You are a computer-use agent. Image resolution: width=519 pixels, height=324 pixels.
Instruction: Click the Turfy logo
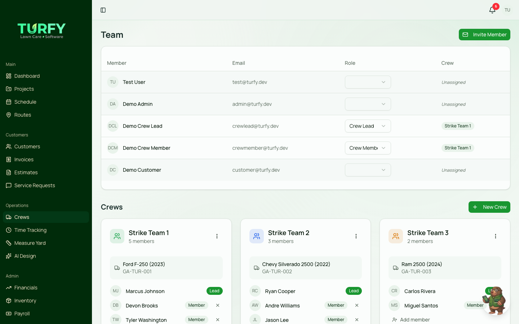coord(42,31)
